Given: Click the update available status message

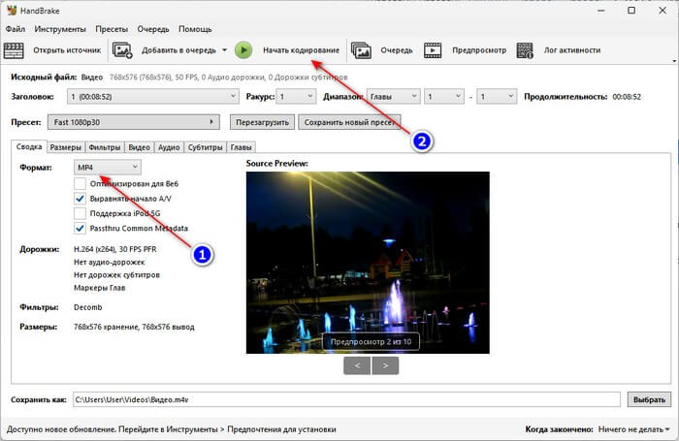Looking at the screenshot, I should 171,429.
